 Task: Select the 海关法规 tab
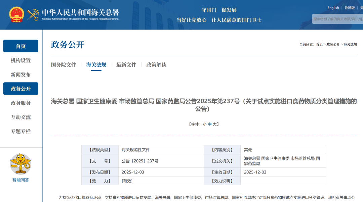(x=96, y=65)
